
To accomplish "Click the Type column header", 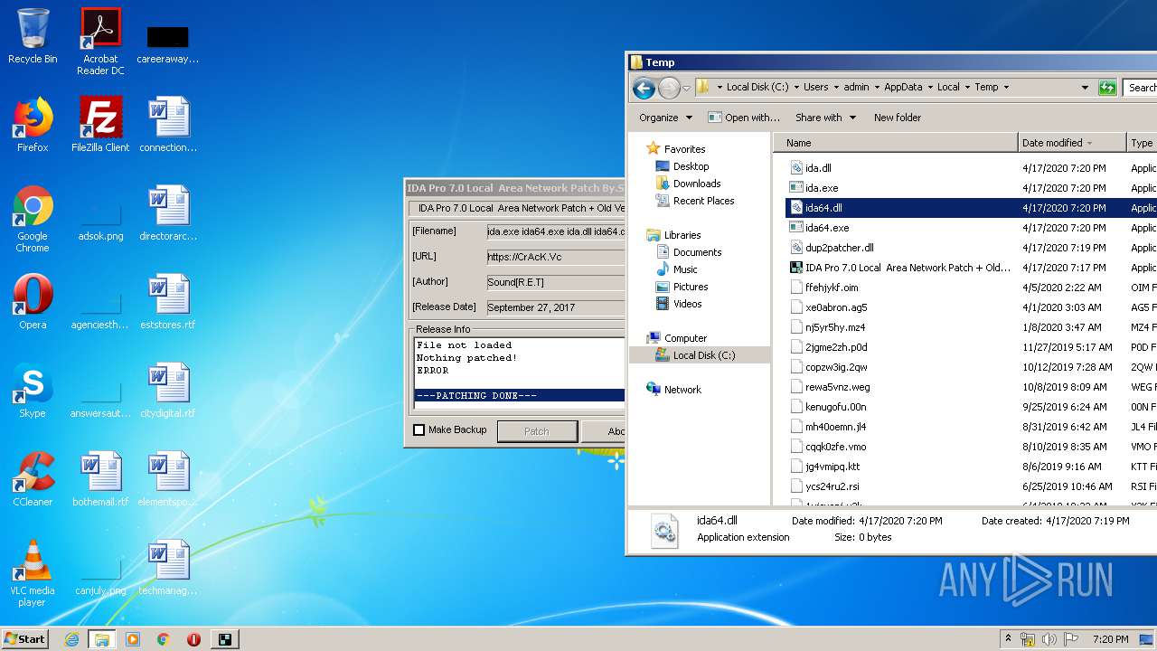I will [1142, 143].
